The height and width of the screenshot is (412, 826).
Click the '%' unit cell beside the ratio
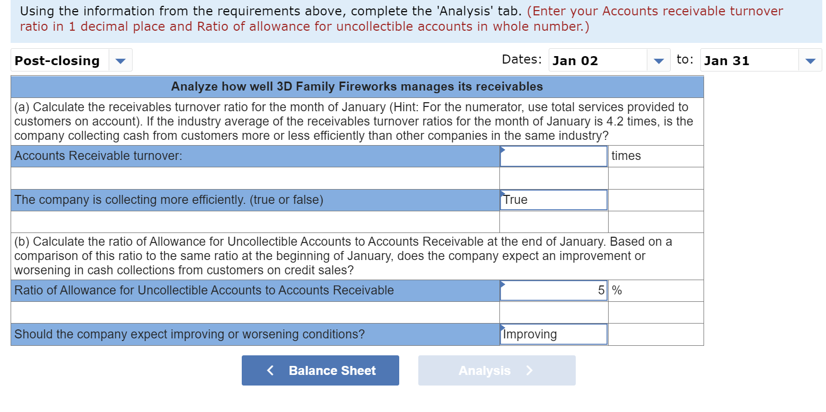pos(655,290)
